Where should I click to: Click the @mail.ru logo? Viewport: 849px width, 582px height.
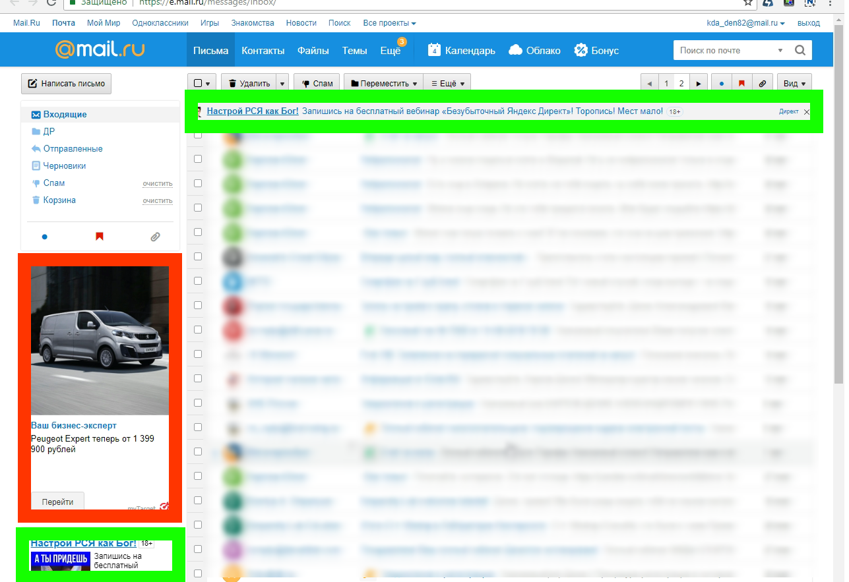tap(100, 49)
